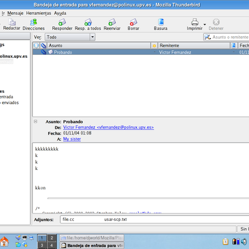249x249 pixels.
Task: Select the Probando message row
Action: (x=141, y=52)
